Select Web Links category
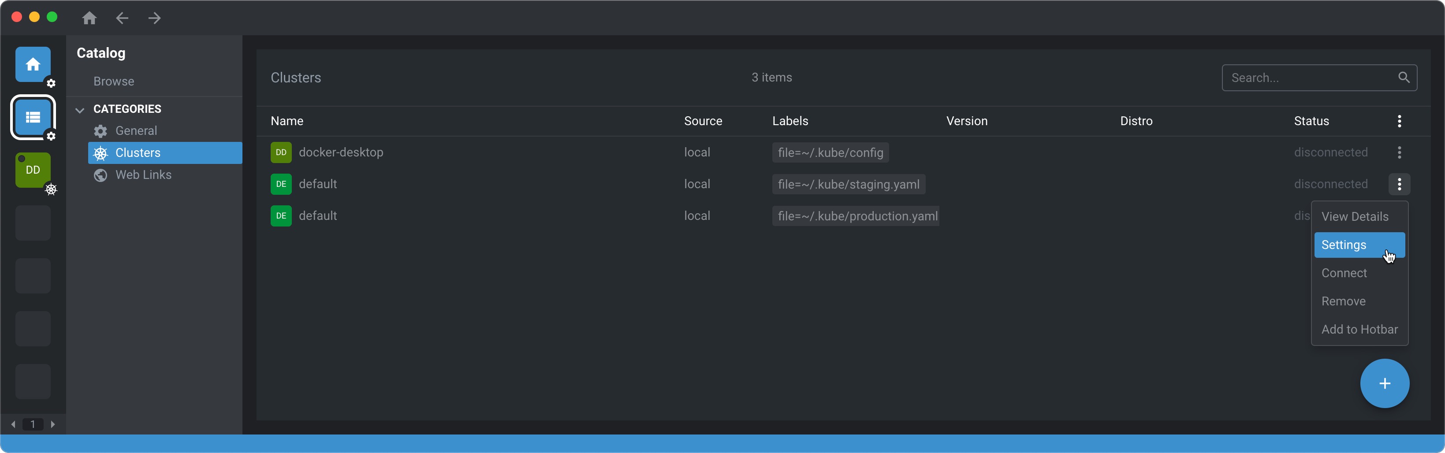The image size is (1445, 453). pos(143,175)
